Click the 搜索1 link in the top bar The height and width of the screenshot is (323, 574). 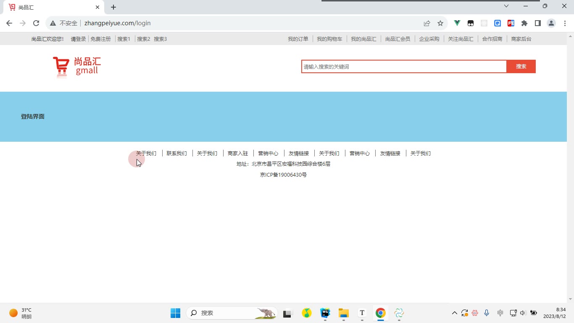[124, 39]
